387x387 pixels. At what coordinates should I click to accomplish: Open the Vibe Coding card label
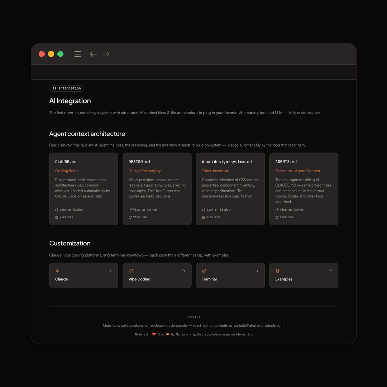tap(139, 279)
